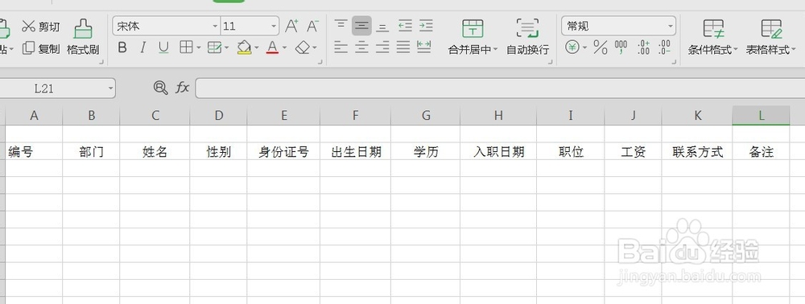This screenshot has height=304, width=805.
Task: Toggle vertical middle alignment
Action: tap(361, 26)
